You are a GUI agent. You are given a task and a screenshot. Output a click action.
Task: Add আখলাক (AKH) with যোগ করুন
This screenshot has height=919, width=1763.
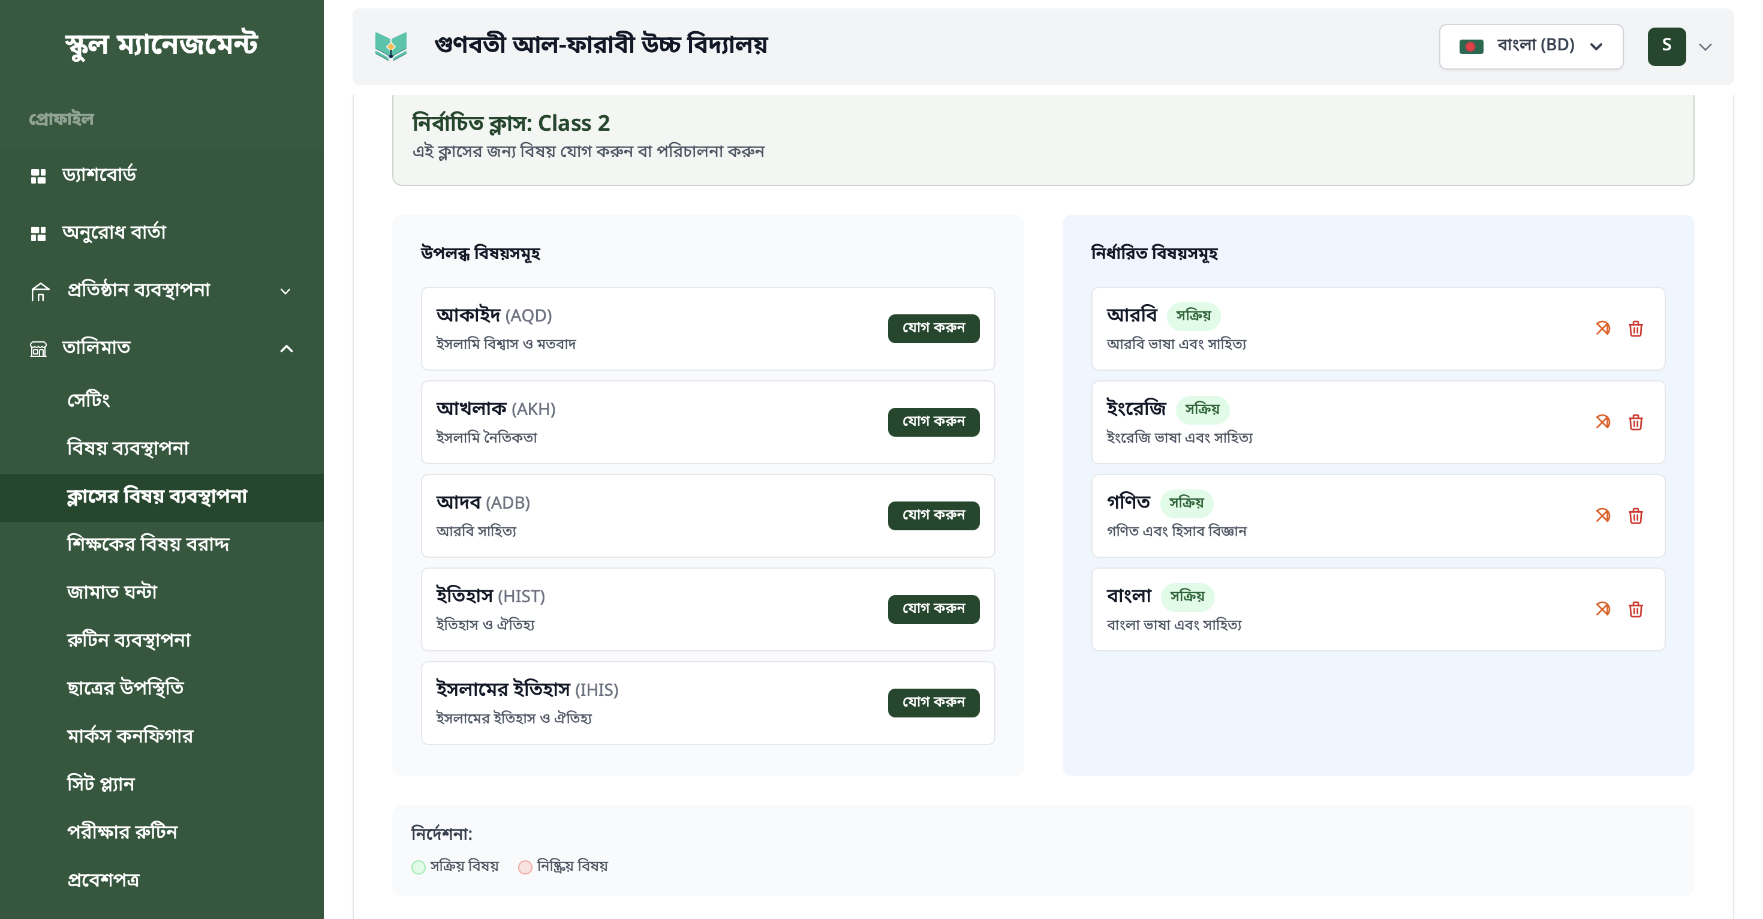pos(934,422)
